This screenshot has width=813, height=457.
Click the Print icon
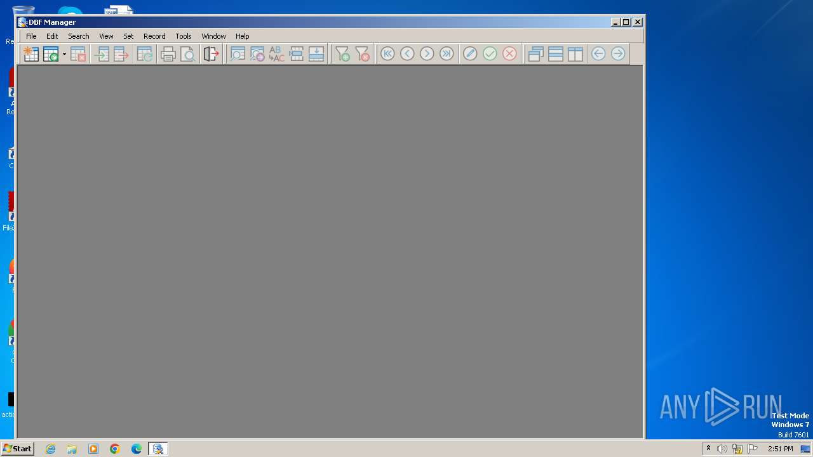click(168, 54)
